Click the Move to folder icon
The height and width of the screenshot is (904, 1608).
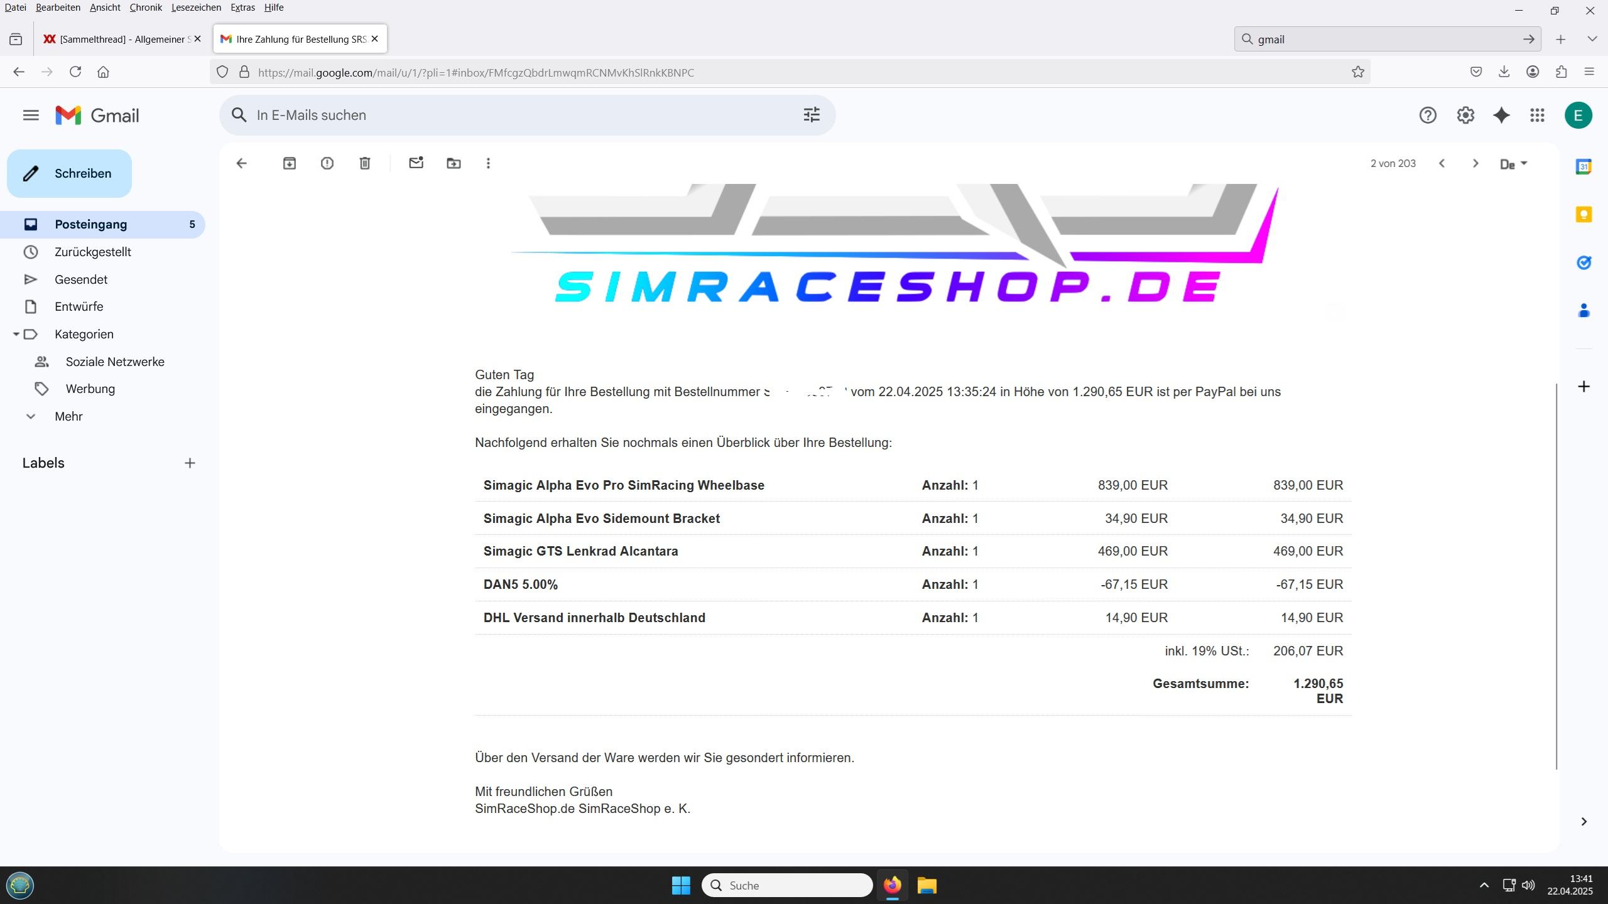click(454, 163)
